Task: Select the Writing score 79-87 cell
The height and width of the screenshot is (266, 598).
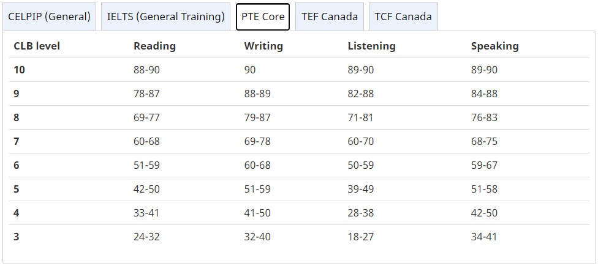Action: coord(257,117)
